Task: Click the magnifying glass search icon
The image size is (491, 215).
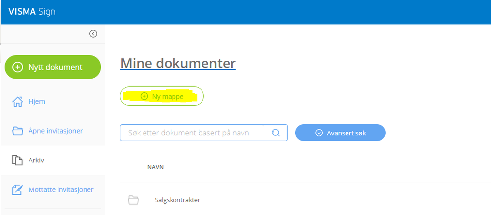Action: click(x=275, y=133)
